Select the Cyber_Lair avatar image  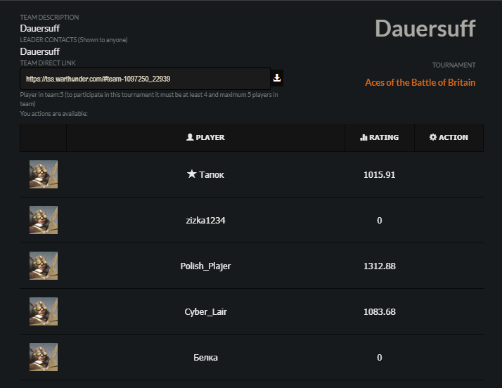tap(44, 311)
